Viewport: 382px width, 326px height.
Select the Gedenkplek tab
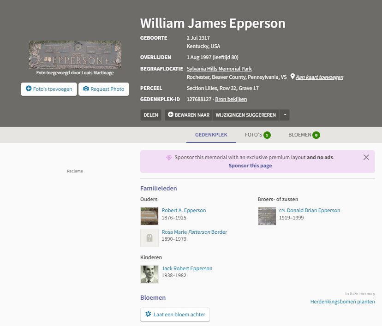[211, 135]
